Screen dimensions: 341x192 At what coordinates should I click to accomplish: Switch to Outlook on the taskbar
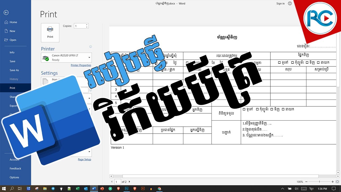pyautogui.click(x=86, y=189)
